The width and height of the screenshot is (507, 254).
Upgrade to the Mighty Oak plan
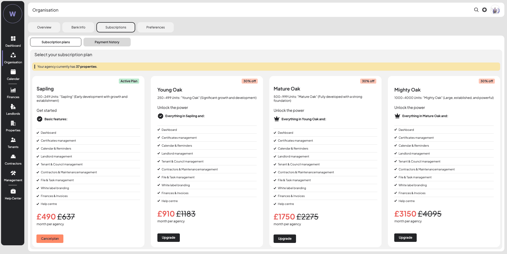[405, 238]
